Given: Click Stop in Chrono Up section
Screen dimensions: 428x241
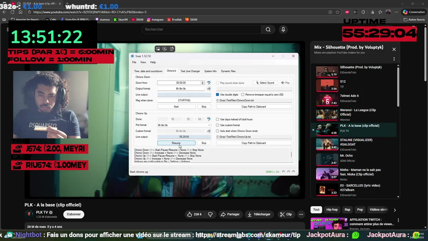Looking at the screenshot, I should tap(204, 143).
